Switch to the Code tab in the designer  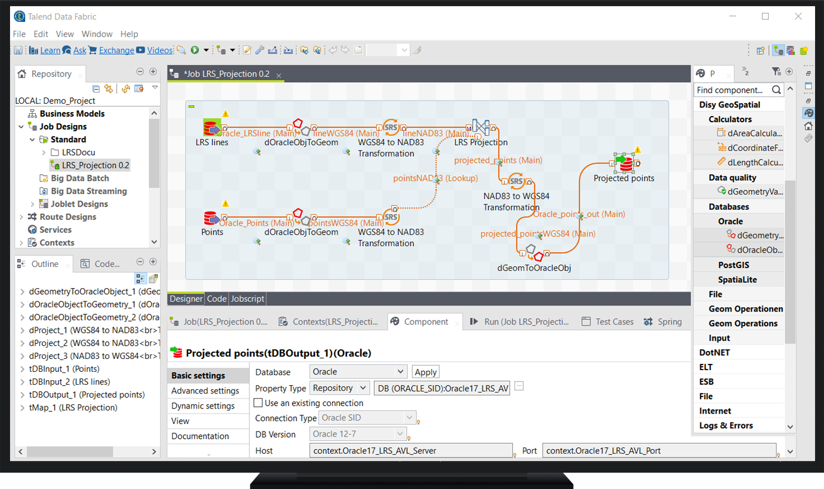click(x=216, y=299)
